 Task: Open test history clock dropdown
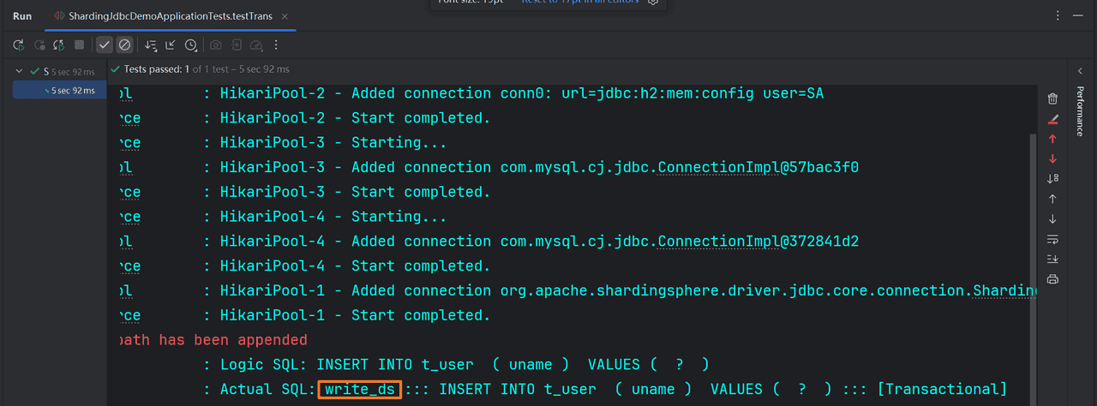pos(191,45)
